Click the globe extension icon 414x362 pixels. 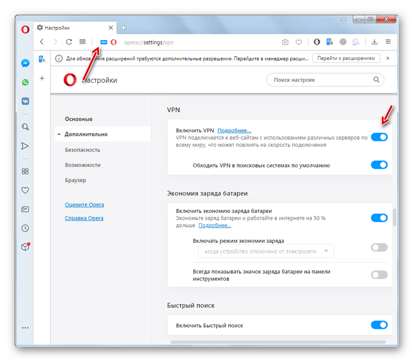click(x=343, y=42)
